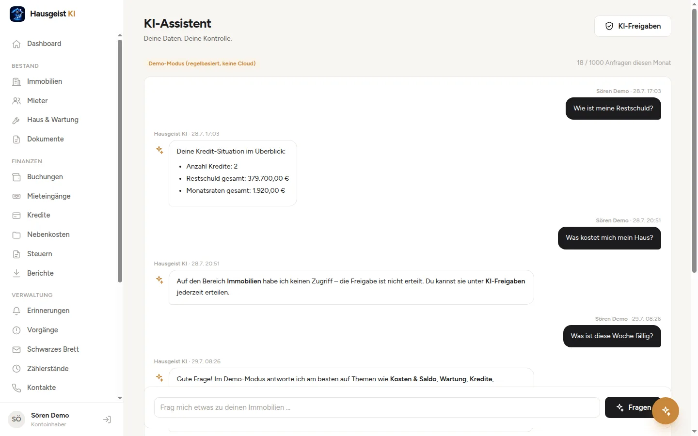698x436 pixels.
Task: Click the Erinnerungen bell icon
Action: pos(16,311)
